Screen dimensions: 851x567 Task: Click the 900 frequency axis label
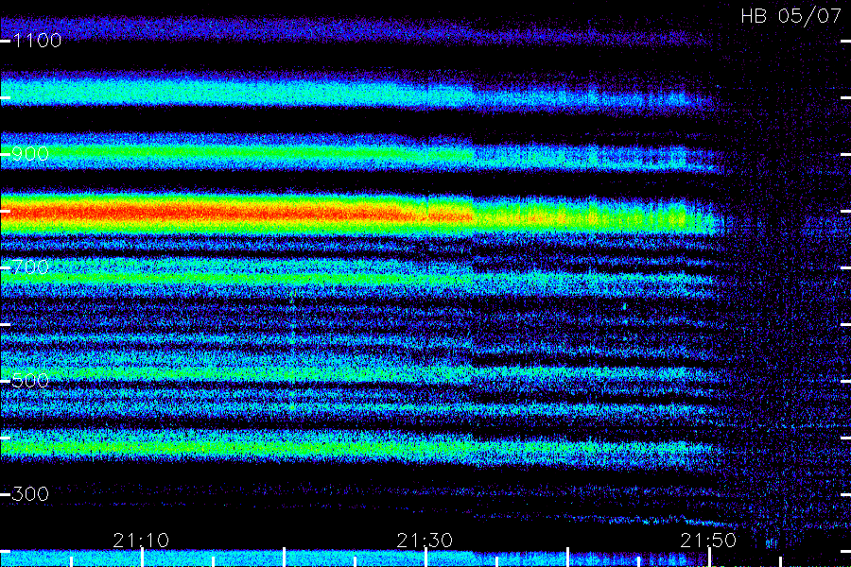click(x=31, y=154)
